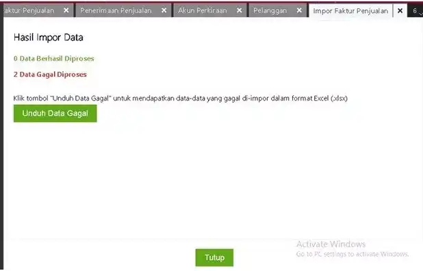Go to the Pelanggan tab
The width and height of the screenshot is (423, 271).
[270, 10]
